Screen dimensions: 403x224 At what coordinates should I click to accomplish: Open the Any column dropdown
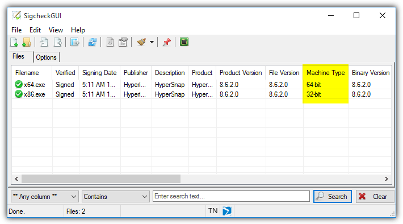tap(45, 197)
